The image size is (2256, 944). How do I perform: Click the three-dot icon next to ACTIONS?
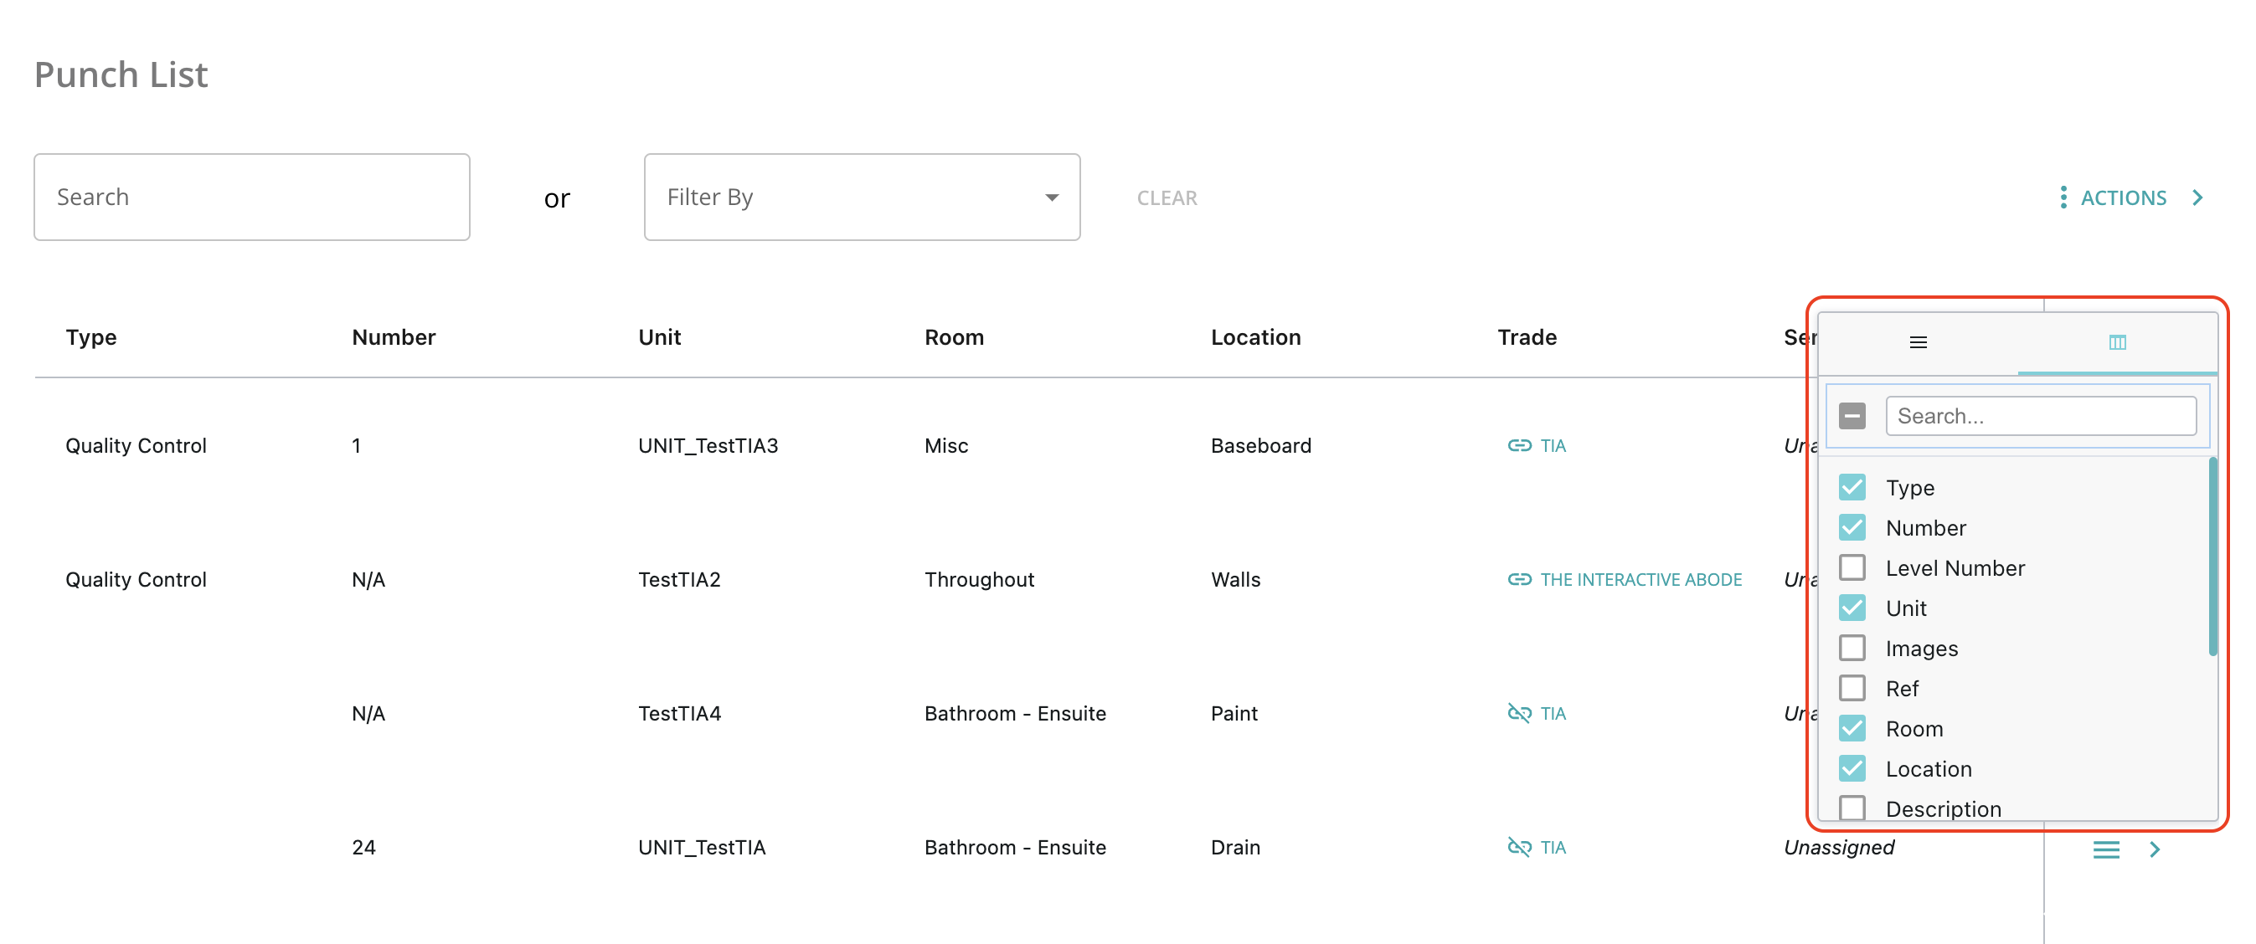2063,197
